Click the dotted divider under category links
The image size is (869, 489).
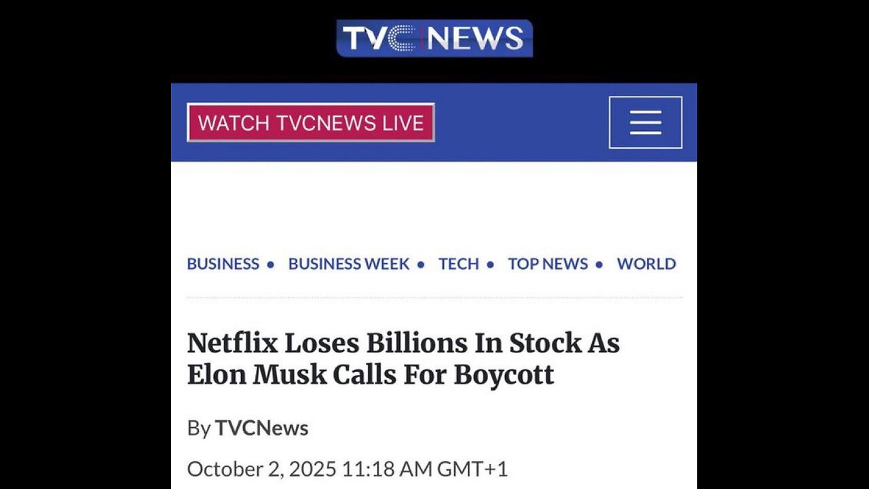click(x=434, y=297)
